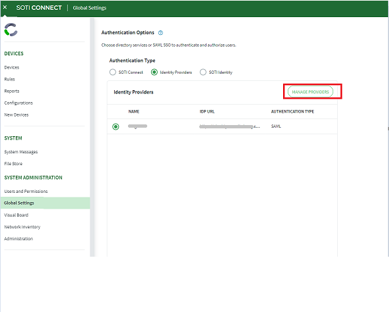Select the SAML provider row radio
Screen dimensions: 390x312
pyautogui.click(x=115, y=127)
